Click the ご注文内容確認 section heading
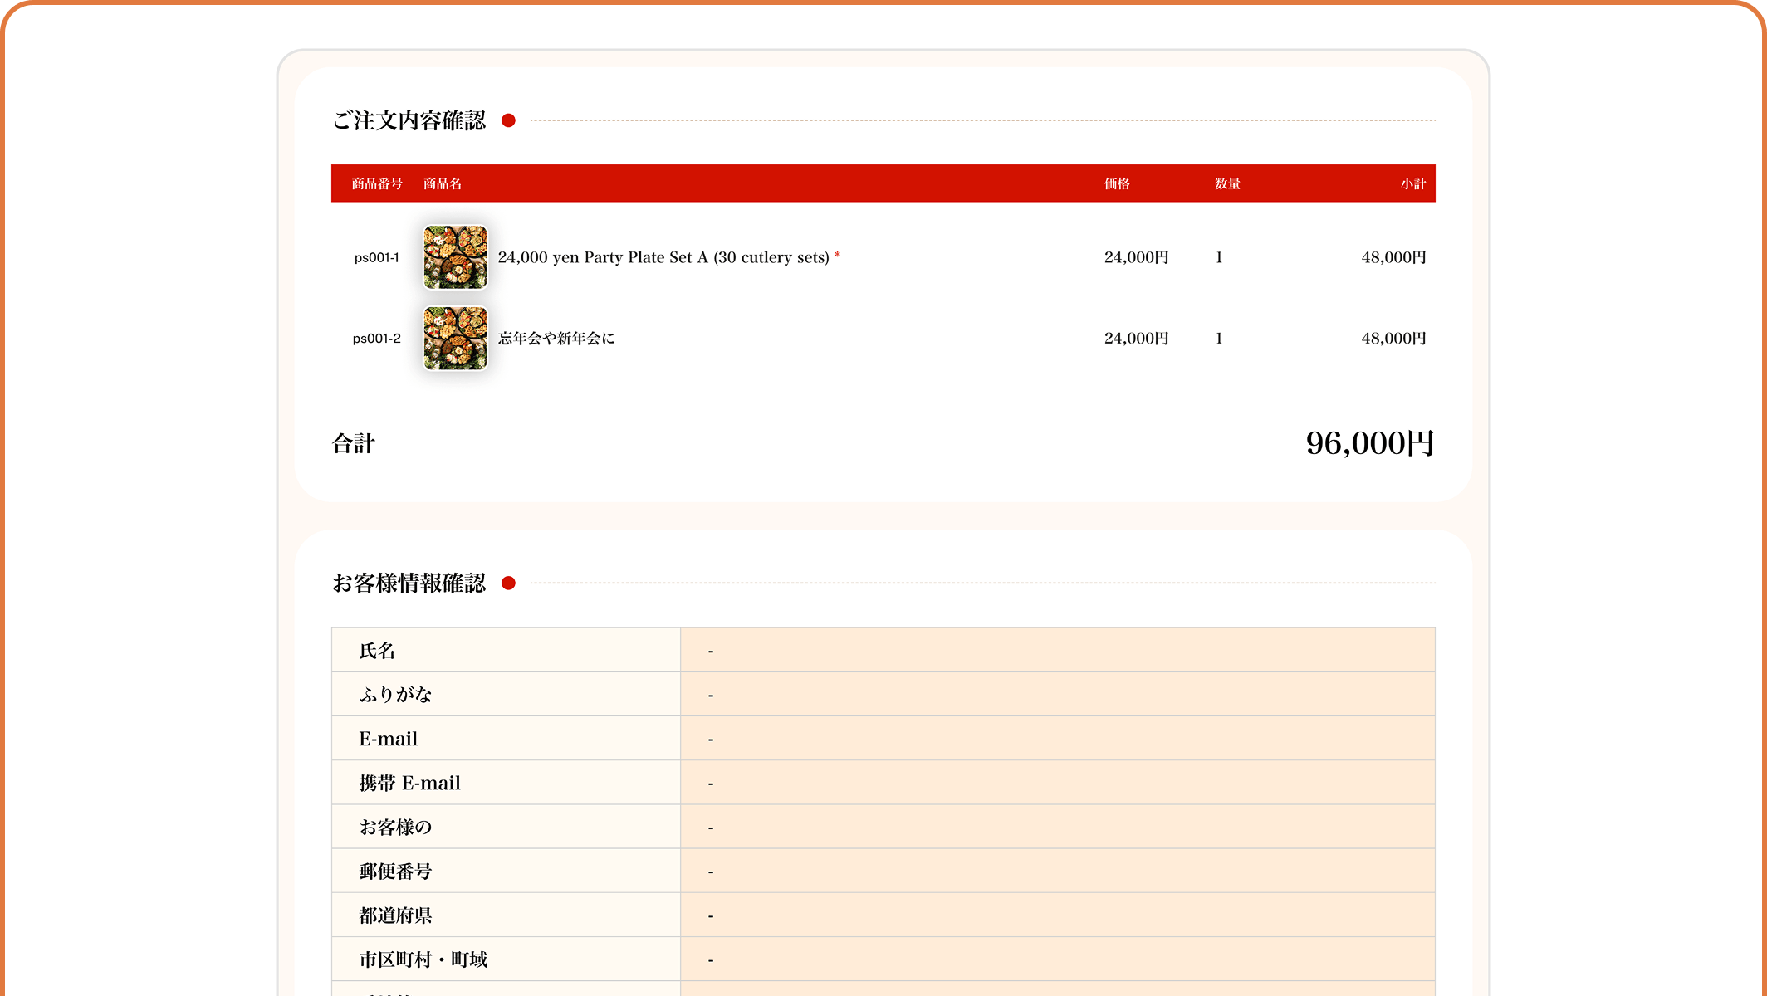Image resolution: width=1767 pixels, height=996 pixels. pos(409,120)
